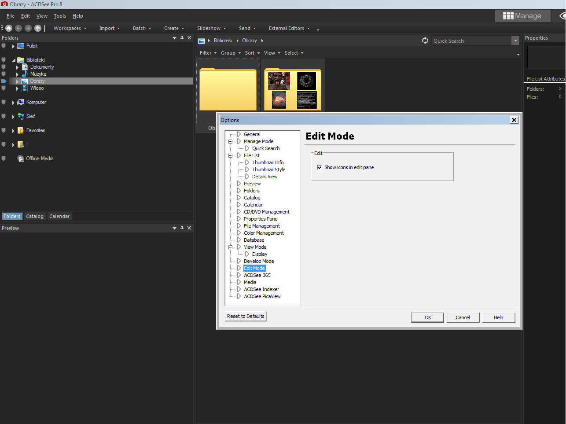Click the Favorites star folder icon

(x=21, y=130)
